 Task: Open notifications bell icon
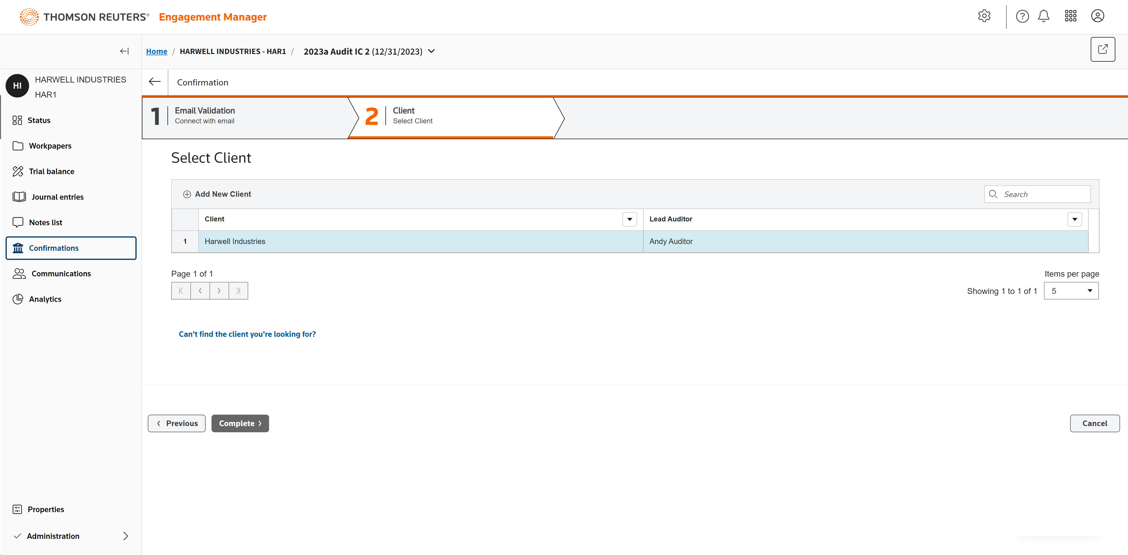(x=1043, y=16)
